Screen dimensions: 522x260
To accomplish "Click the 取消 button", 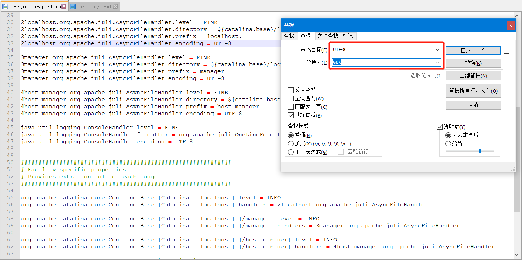I will (x=473, y=105).
